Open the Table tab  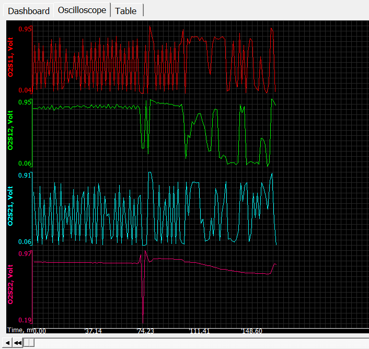click(x=126, y=11)
